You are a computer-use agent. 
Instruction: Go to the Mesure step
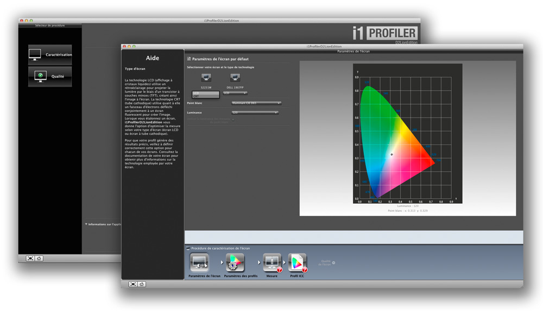click(x=272, y=263)
